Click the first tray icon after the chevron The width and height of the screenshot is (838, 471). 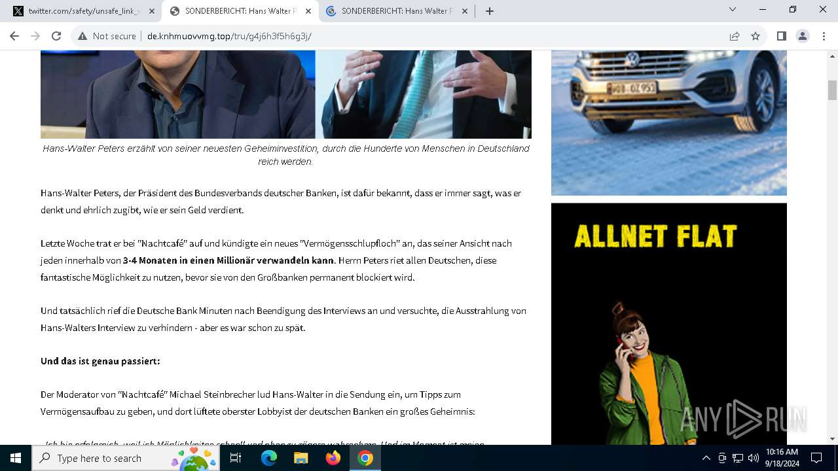722,458
